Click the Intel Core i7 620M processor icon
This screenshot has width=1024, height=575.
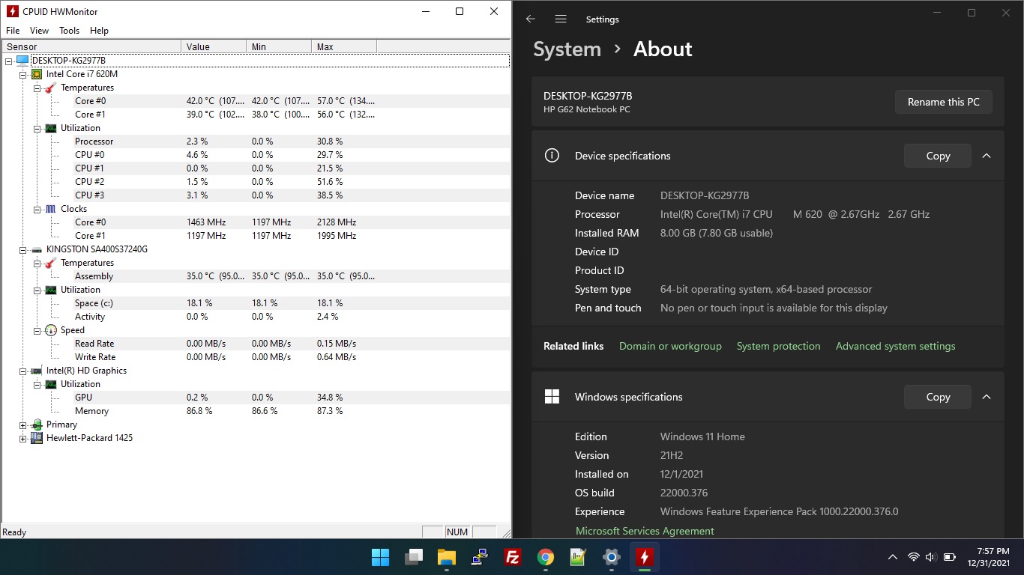point(37,74)
